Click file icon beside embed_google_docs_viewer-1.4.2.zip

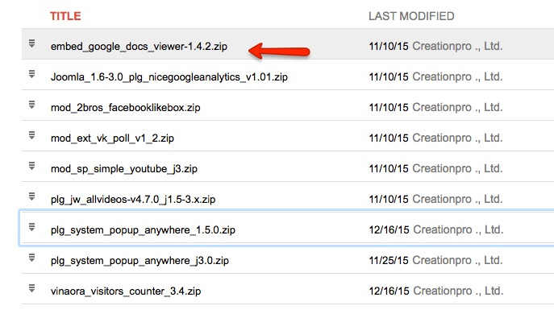[x=31, y=43]
